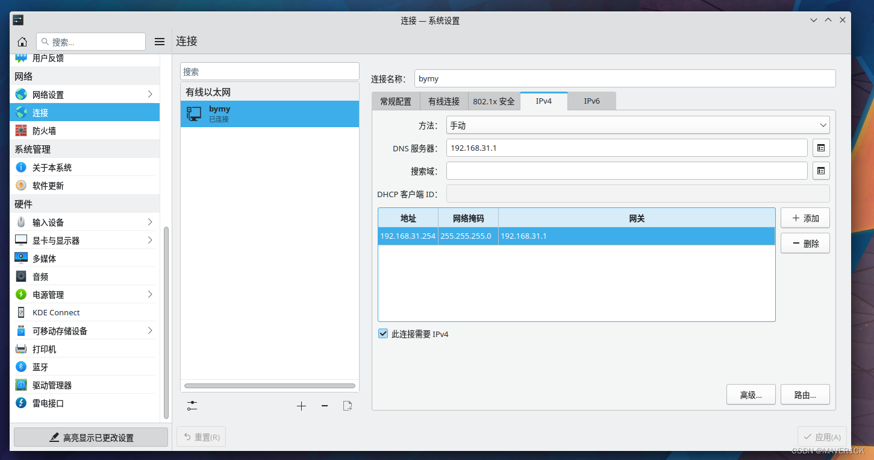The image size is (874, 460).
Task: Click the home icon in the sidebar header
Action: pos(22,42)
